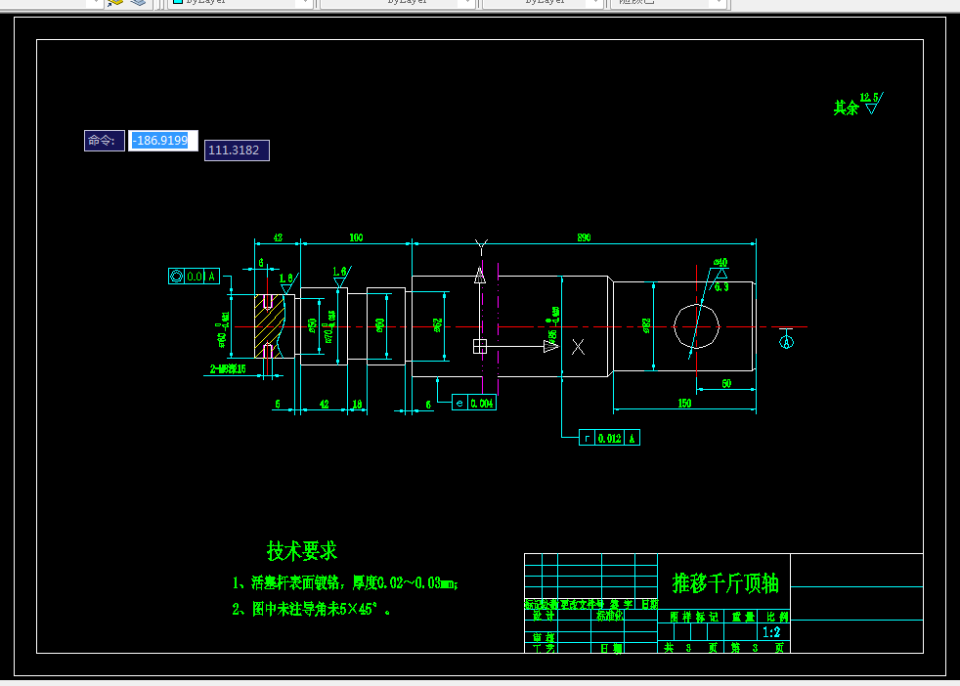
Task: Click the datum A symbol at shaft end
Action: 787,338
